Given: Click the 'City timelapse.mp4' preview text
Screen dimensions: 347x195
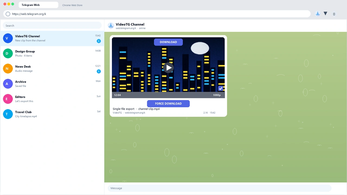Looking at the screenshot, I should 26,116.
